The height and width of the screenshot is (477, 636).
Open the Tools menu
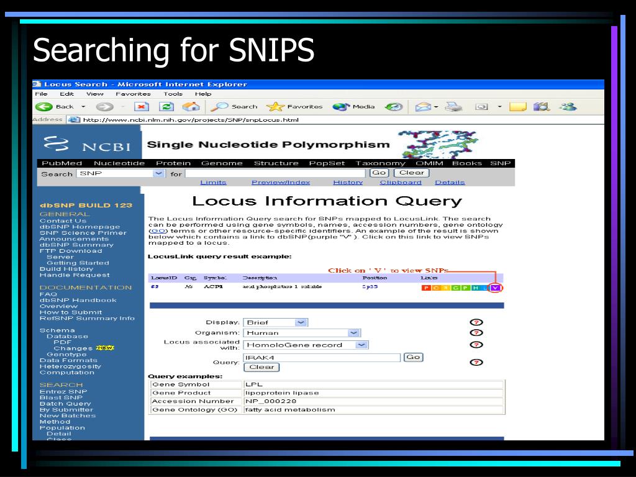[x=173, y=94]
